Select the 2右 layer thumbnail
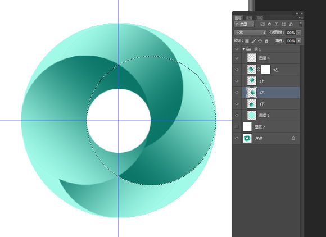 click(x=252, y=92)
